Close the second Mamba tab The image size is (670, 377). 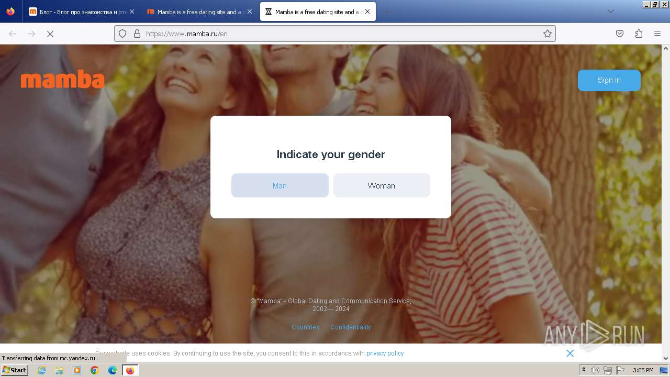(250, 12)
